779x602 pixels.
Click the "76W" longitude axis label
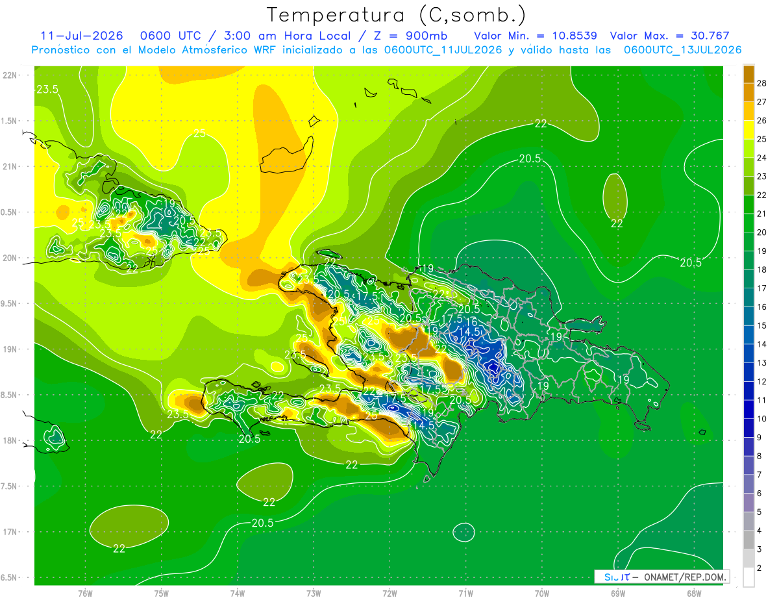pyautogui.click(x=85, y=593)
